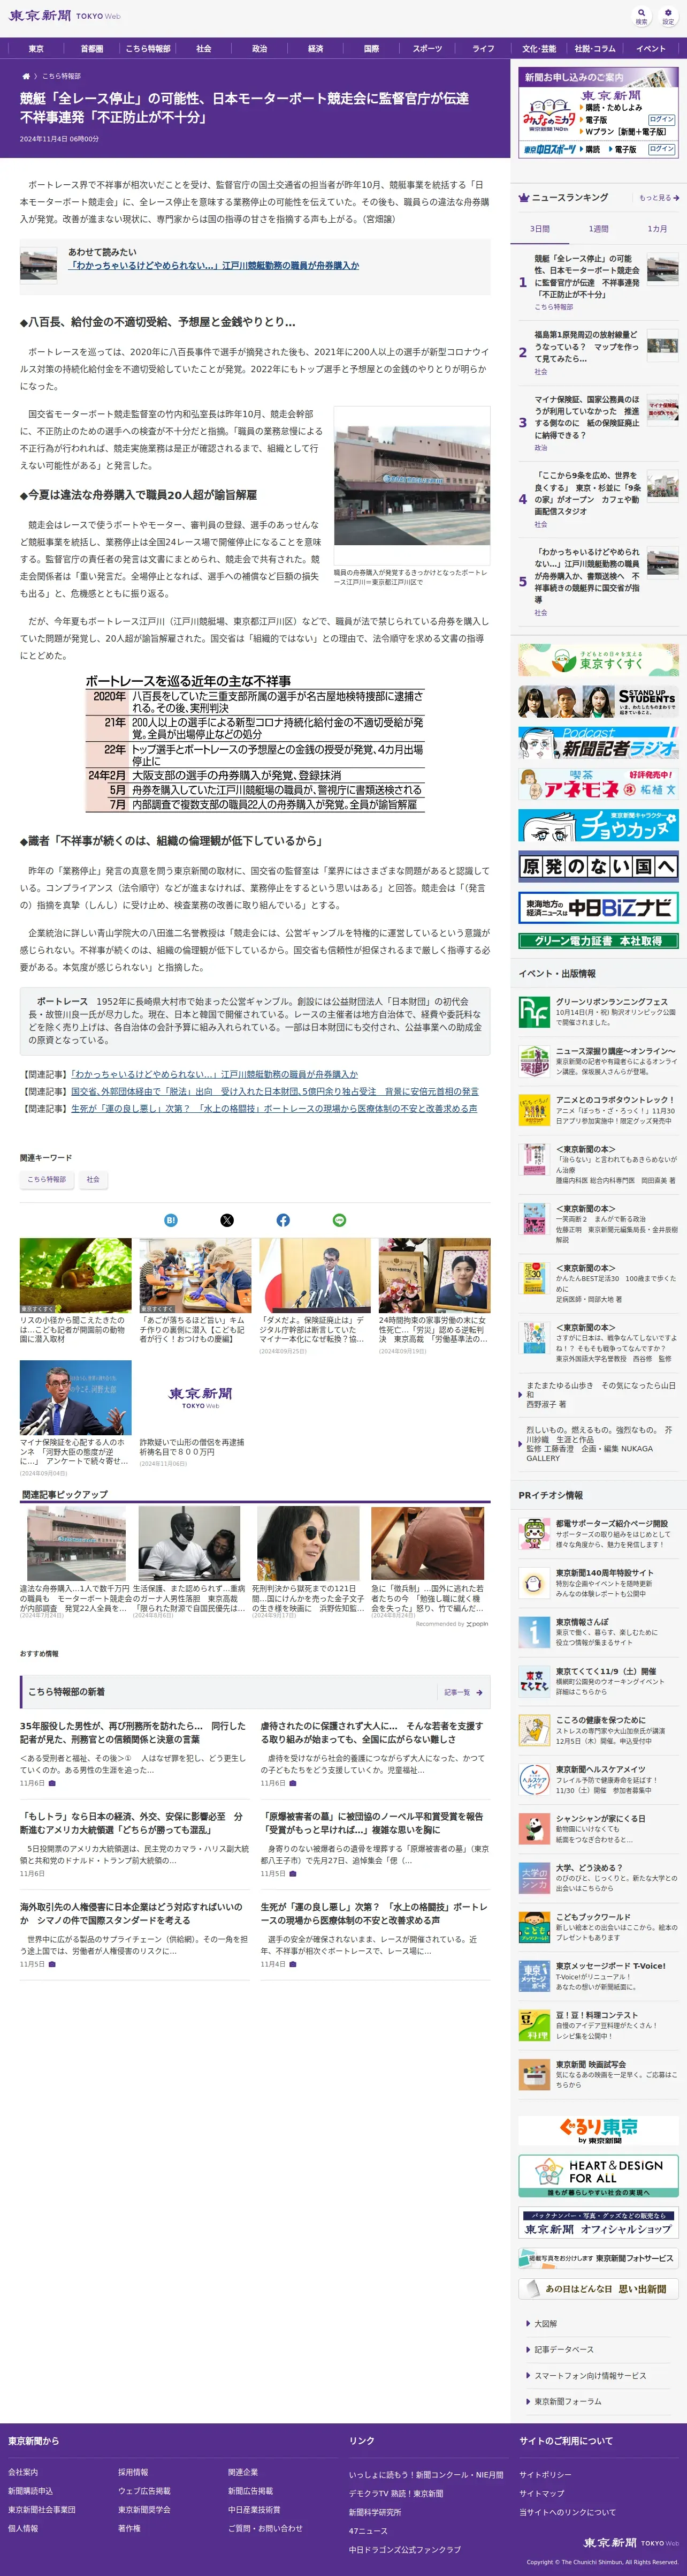The image size is (687, 2576).
Task: Open related article 生死が「運の良し悪し」次第
Action: 273,1109
